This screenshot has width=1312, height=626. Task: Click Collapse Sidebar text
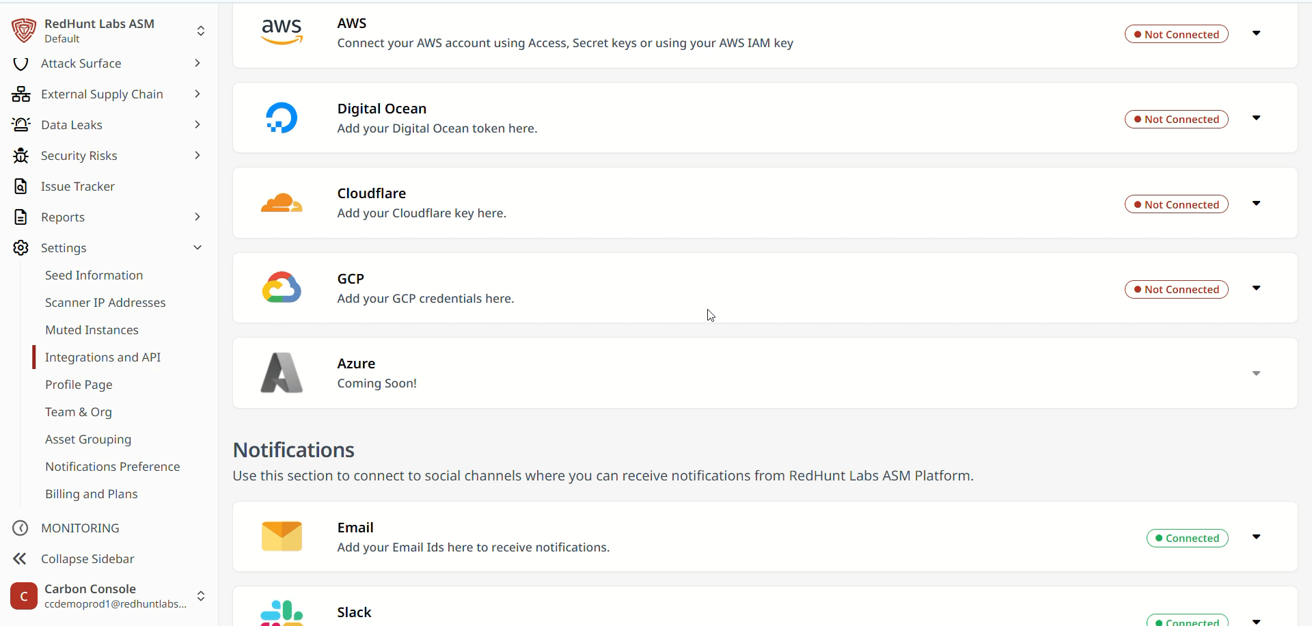87,559
